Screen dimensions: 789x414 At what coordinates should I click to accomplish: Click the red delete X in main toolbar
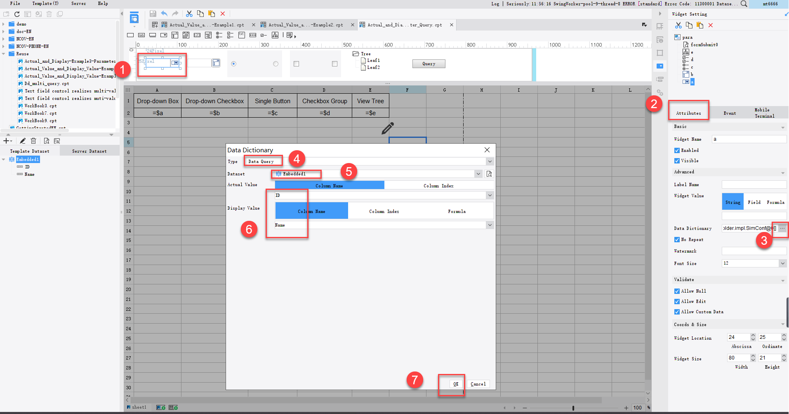(x=223, y=14)
